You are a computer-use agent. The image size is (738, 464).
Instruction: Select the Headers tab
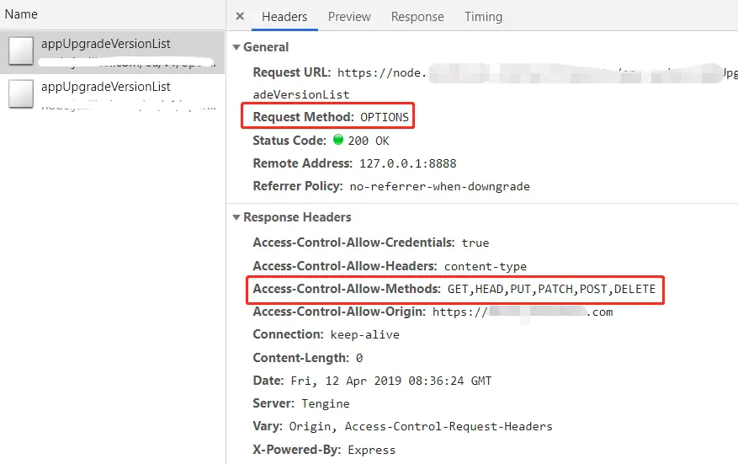(284, 17)
